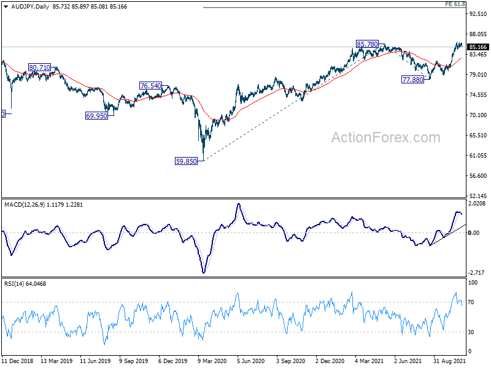Select the 77.880 price label
Screen dimensions: 491x368
(412, 80)
